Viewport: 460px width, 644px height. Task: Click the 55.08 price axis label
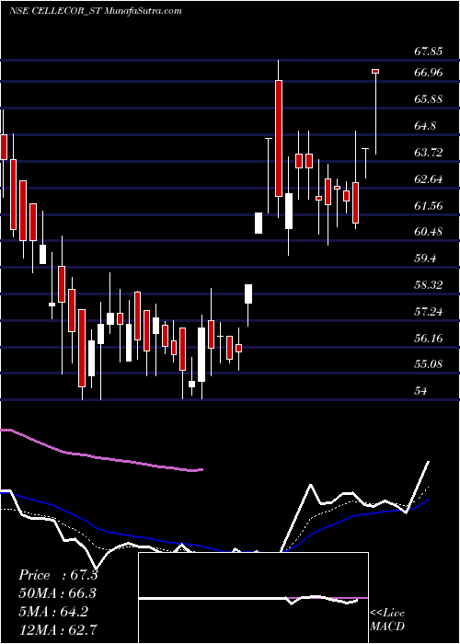tap(429, 364)
